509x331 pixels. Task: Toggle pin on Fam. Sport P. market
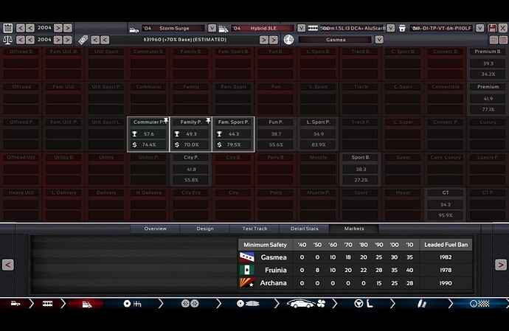[252, 119]
